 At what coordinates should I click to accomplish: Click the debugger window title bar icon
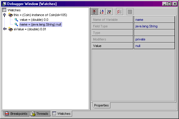[x=4, y=4]
